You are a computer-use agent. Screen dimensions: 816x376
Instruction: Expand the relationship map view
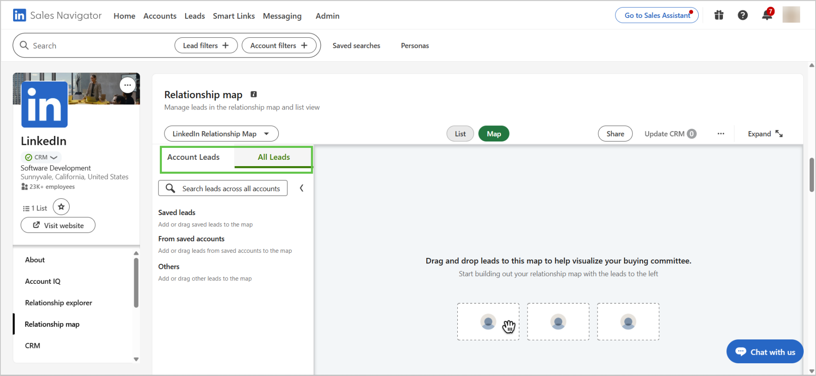[765, 134]
